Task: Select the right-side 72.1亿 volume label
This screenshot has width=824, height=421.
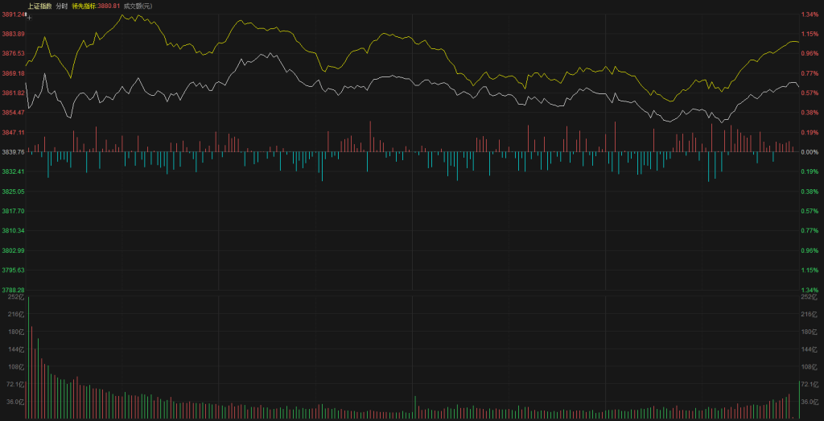Action: (x=808, y=384)
